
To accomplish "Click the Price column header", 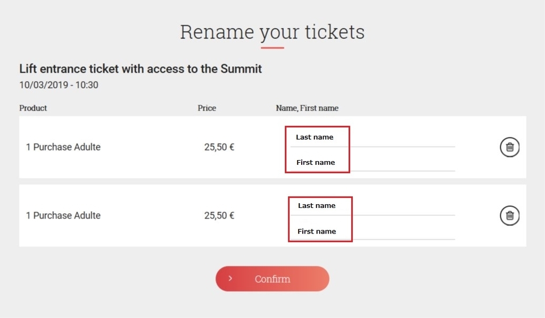I will pos(207,108).
